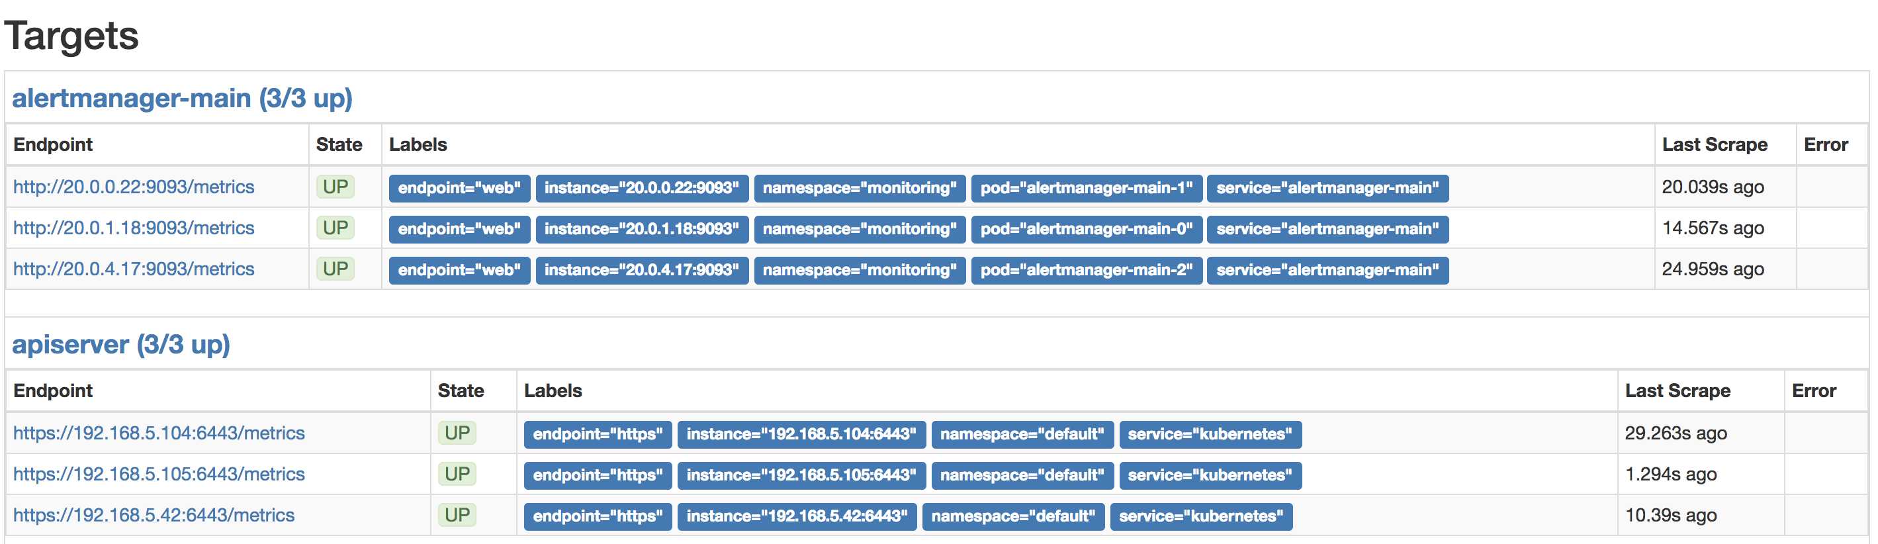Click instance="20.0.0.22:9093" label badge
This screenshot has width=1878, height=544.
click(642, 188)
